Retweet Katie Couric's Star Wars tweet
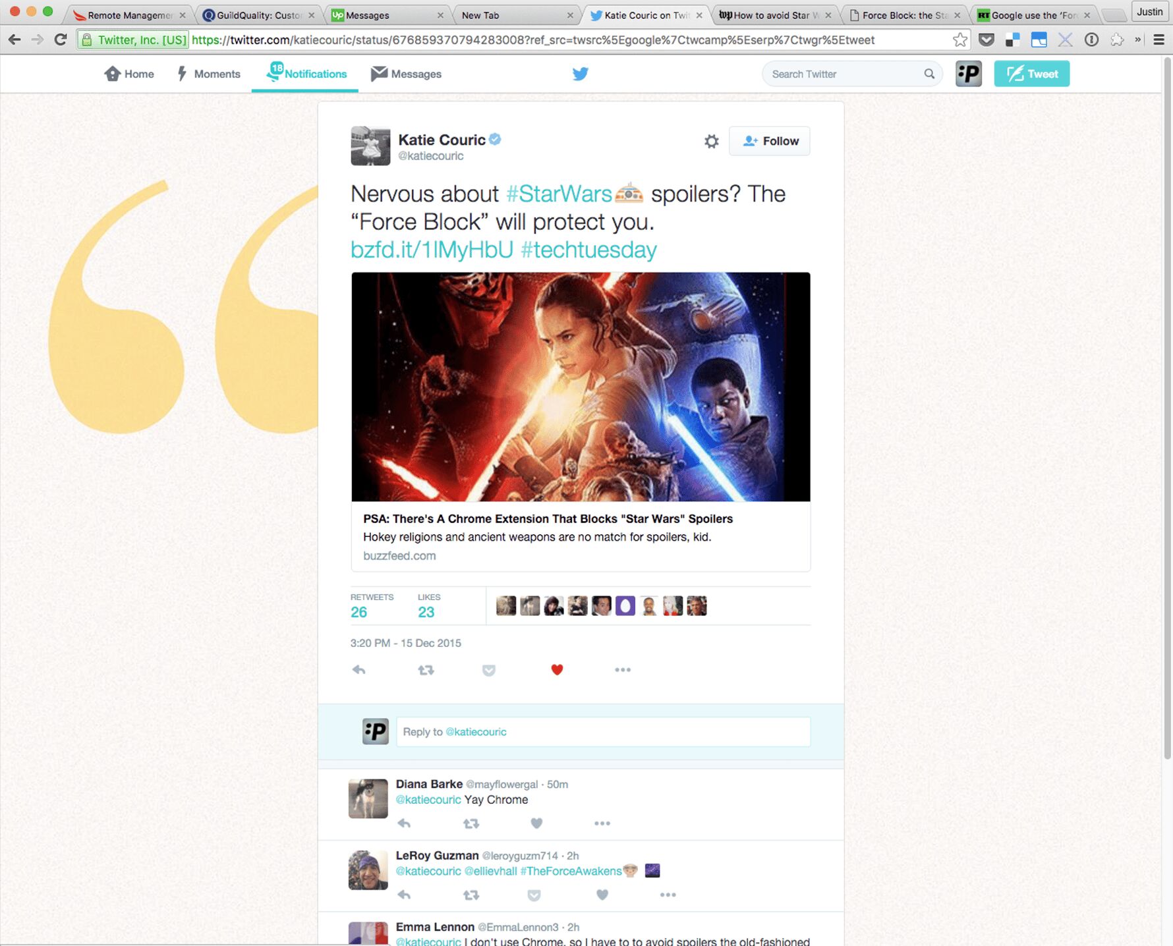This screenshot has width=1173, height=946. (426, 670)
